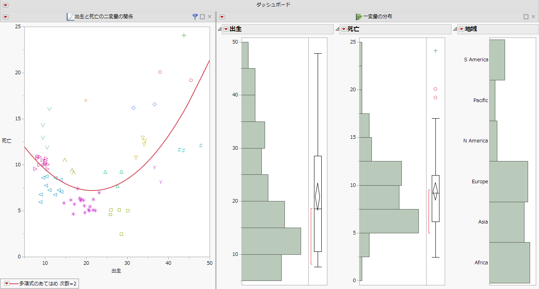Select the N America histogram bar

tap(493, 141)
